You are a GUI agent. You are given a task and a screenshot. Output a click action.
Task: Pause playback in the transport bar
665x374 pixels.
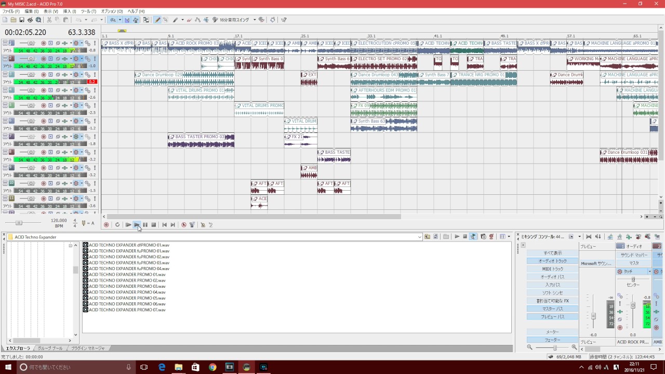[145, 225]
